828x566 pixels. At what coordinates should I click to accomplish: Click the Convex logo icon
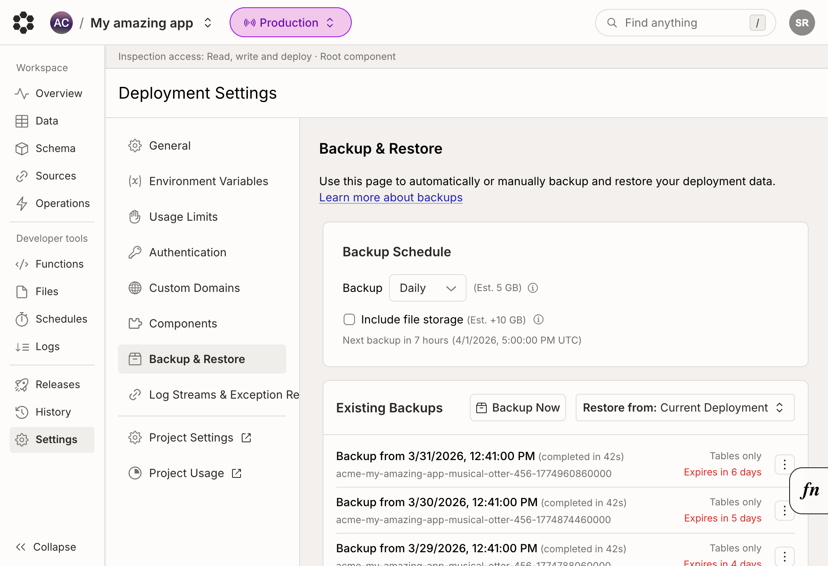coord(23,23)
